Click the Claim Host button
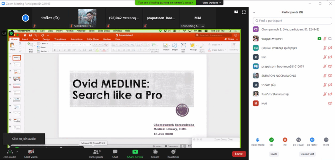335x160 pixels. 307,154
